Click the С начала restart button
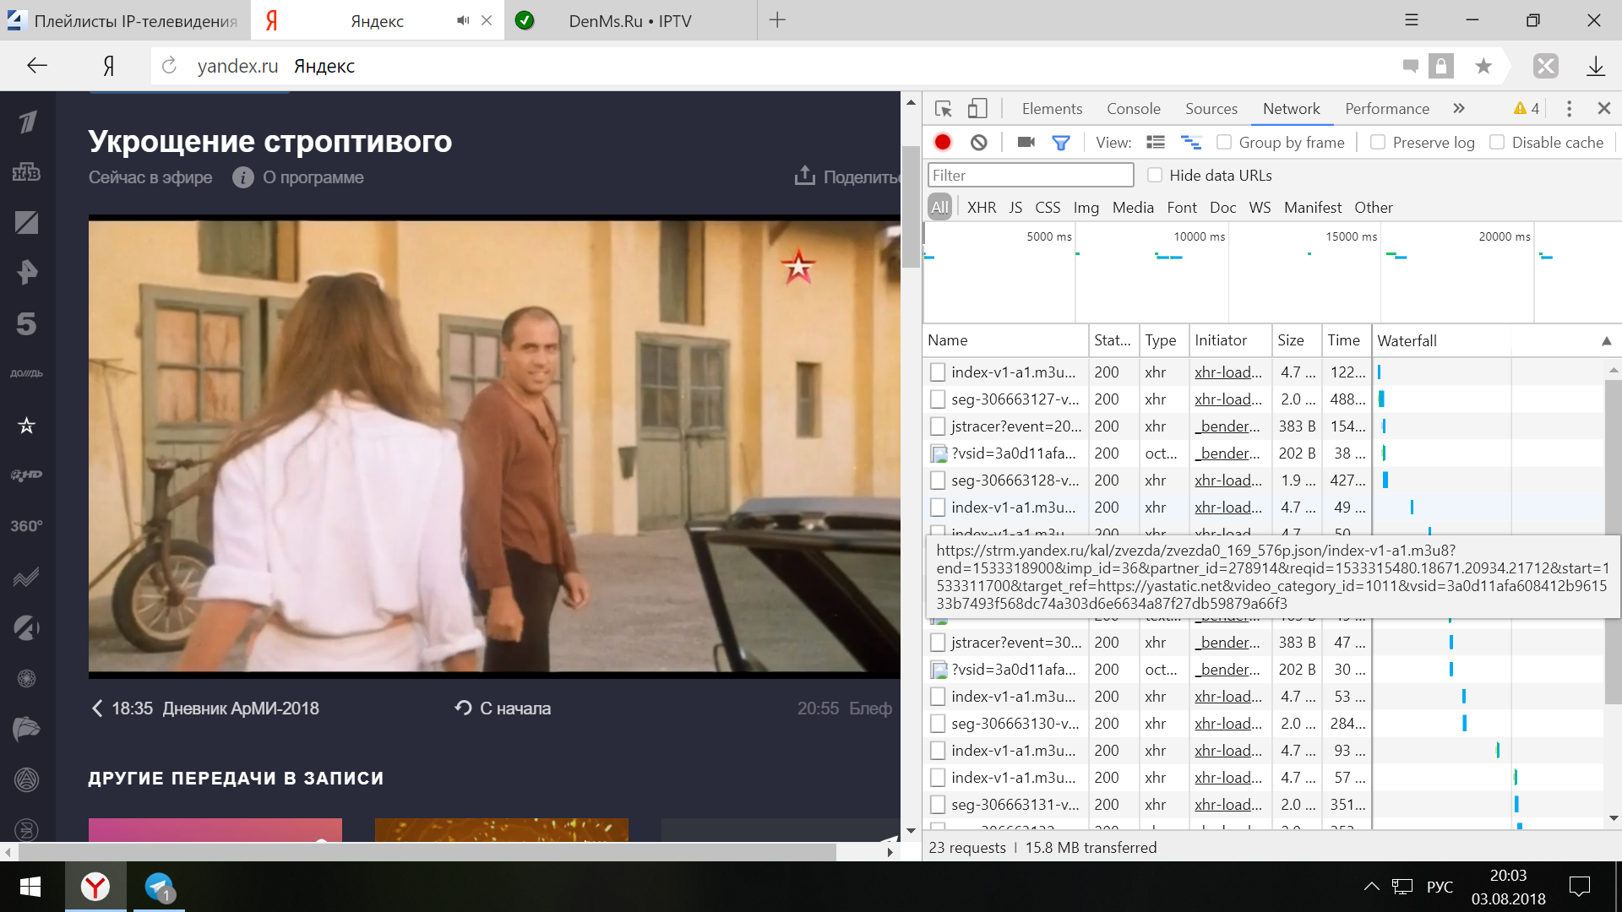Screen dimensions: 1622x912 503,708
